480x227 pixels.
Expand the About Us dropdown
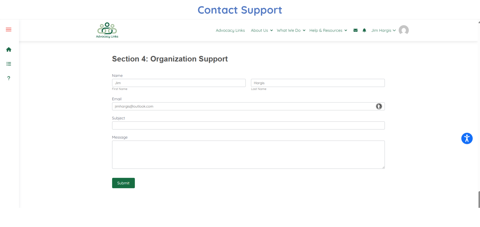[x=262, y=30]
